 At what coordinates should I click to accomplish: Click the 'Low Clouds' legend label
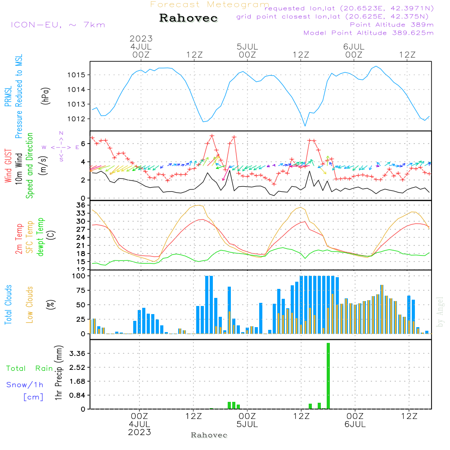click(29, 305)
